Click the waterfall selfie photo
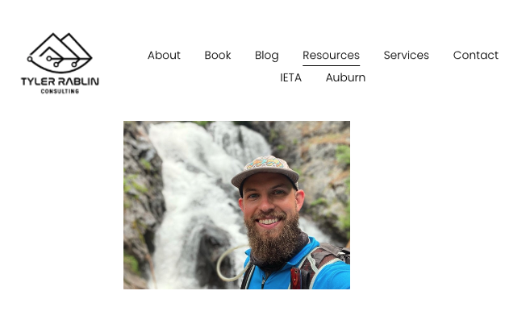 pos(236,205)
